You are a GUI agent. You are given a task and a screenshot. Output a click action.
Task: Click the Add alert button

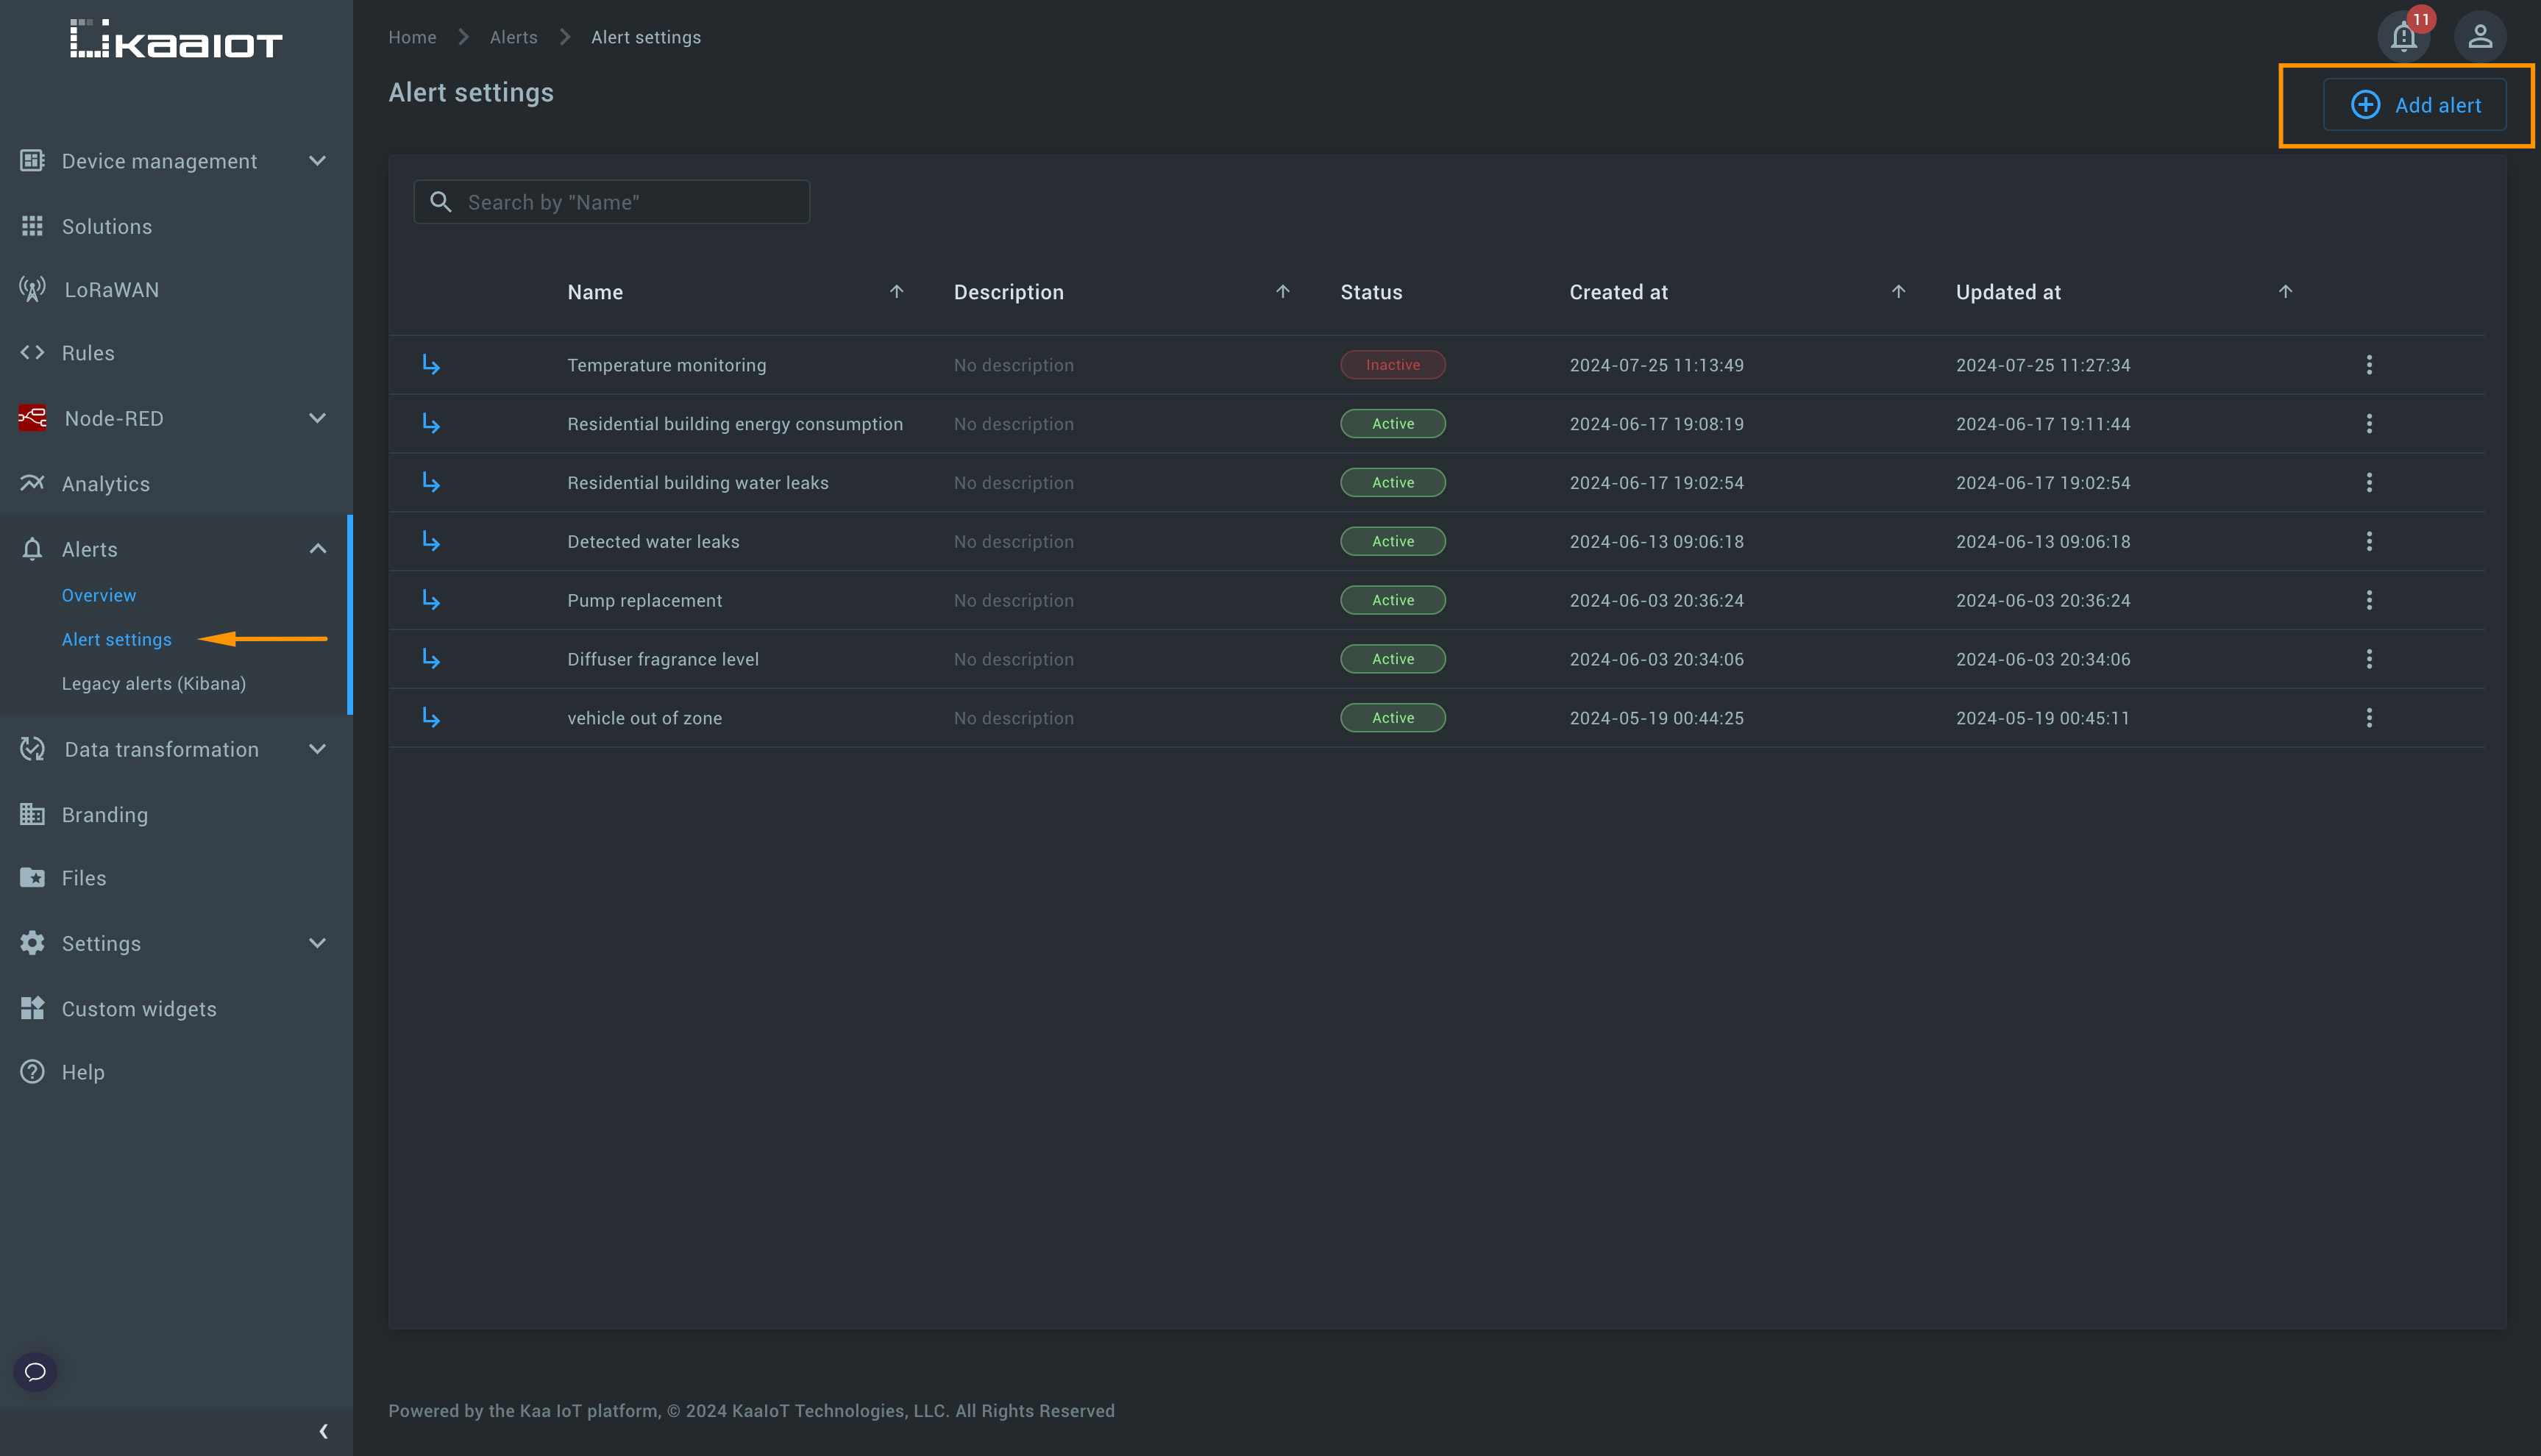click(2414, 105)
